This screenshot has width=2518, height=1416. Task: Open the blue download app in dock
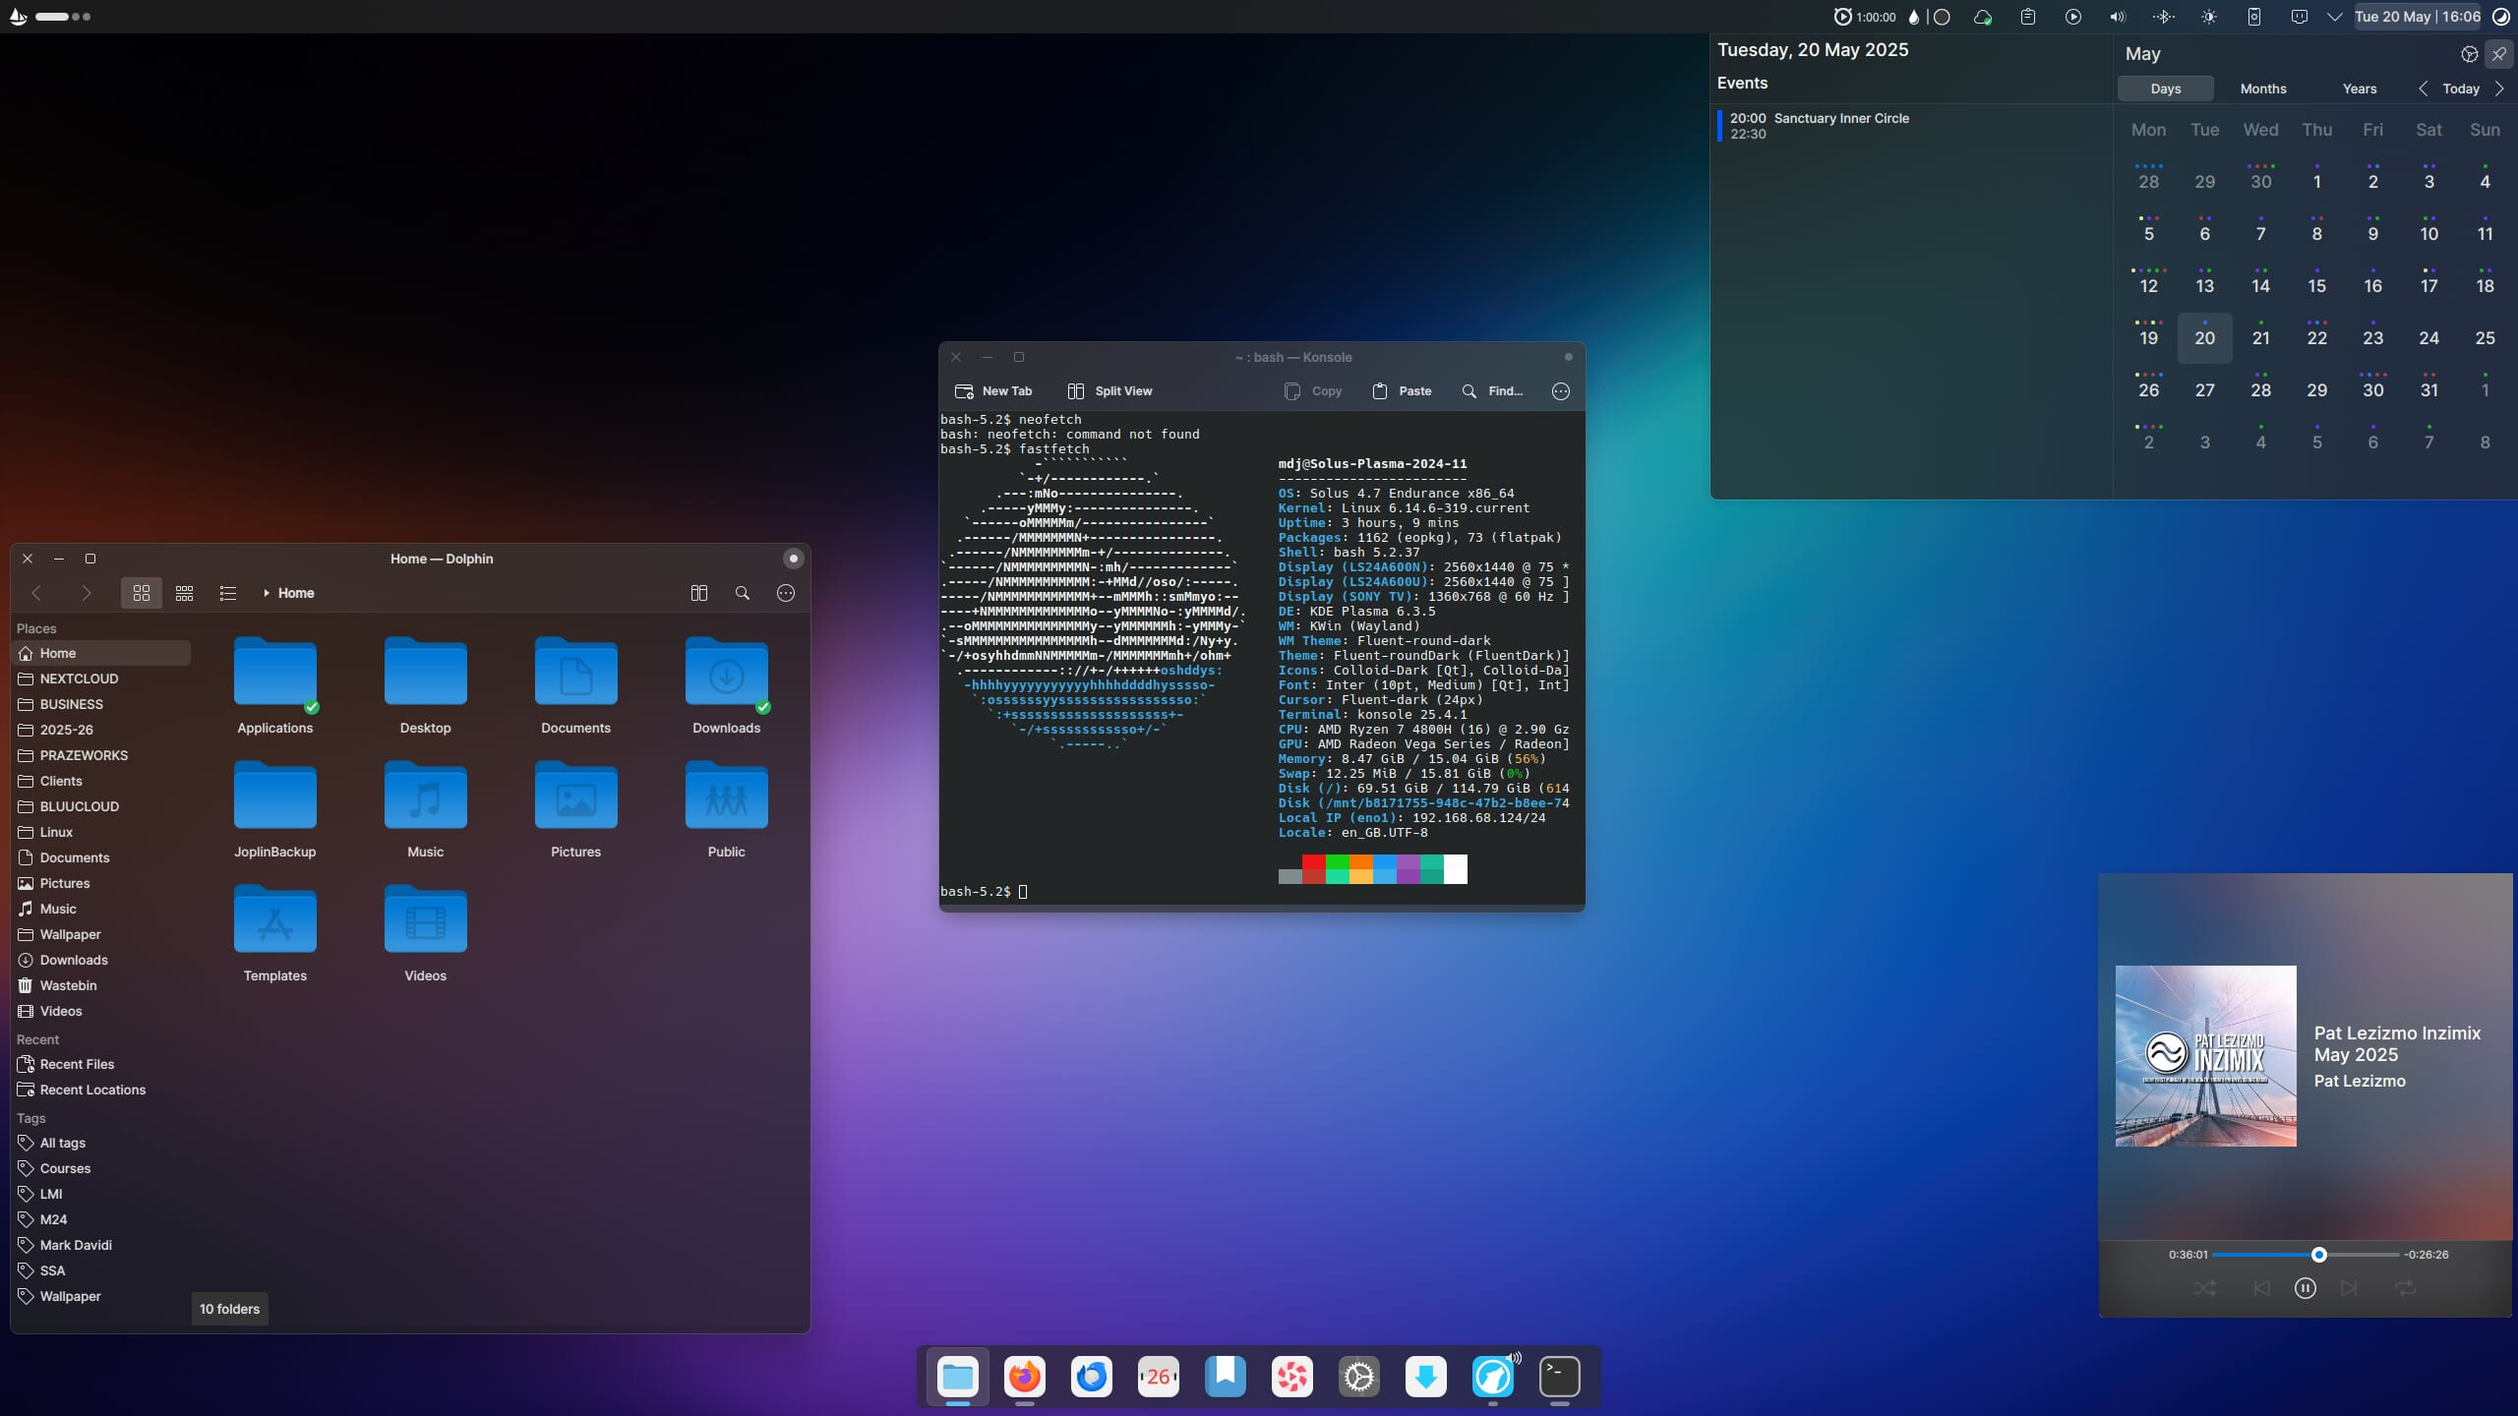1426,1377
